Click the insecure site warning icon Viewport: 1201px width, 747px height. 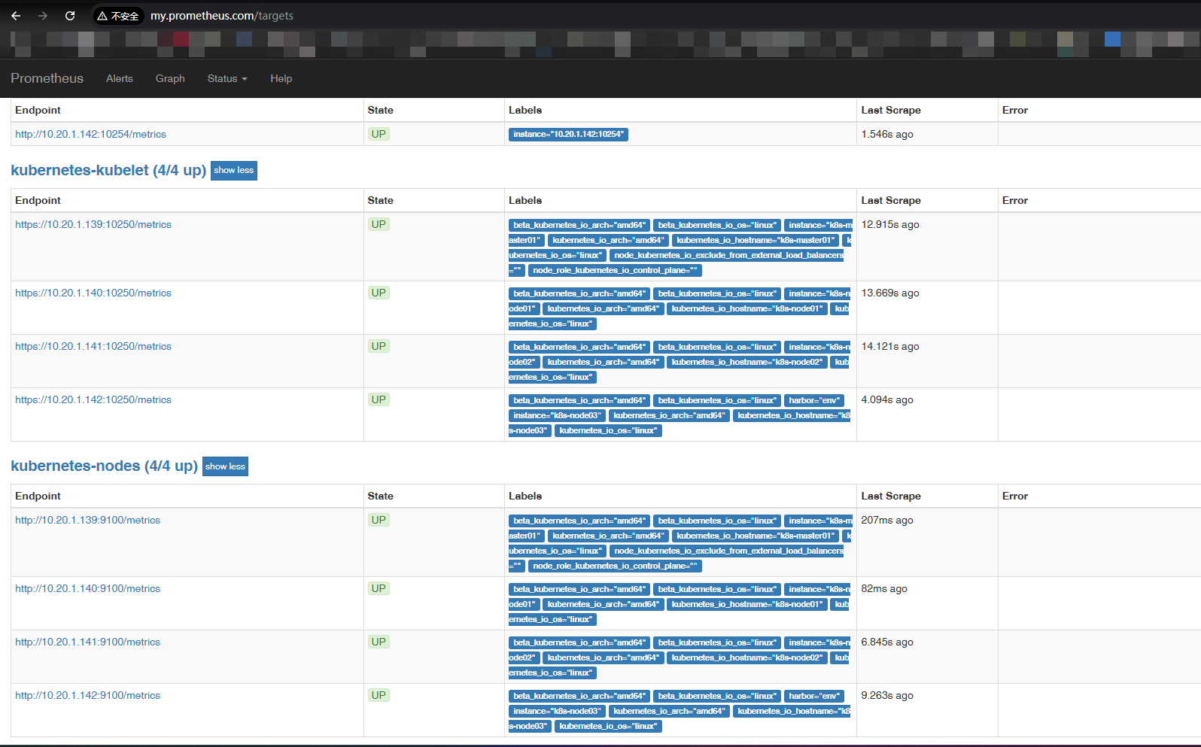[118, 16]
